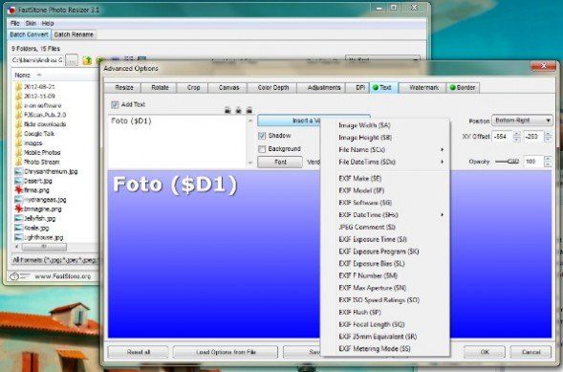Select EXIF Make ($E) menu entry
563x372 pixels.
pos(384,179)
